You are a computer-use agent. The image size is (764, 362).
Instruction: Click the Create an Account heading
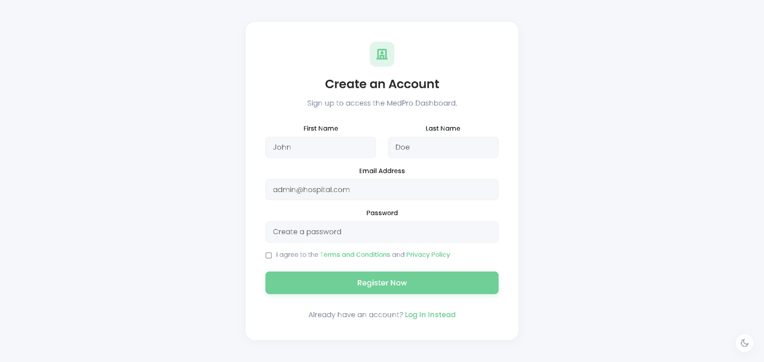pos(381,84)
